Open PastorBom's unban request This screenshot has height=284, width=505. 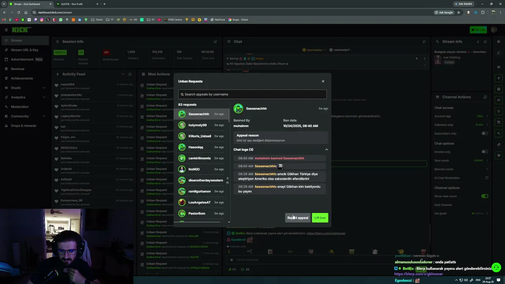point(201,213)
